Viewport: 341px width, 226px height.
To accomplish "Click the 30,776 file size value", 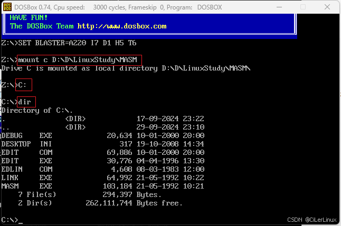I will (119, 161).
